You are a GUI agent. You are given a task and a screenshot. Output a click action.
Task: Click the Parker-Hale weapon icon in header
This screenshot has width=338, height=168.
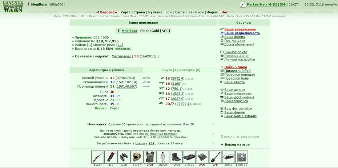[x=243, y=4]
